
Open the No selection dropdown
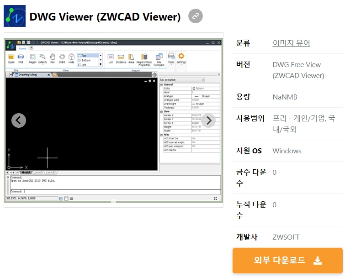tap(182, 80)
